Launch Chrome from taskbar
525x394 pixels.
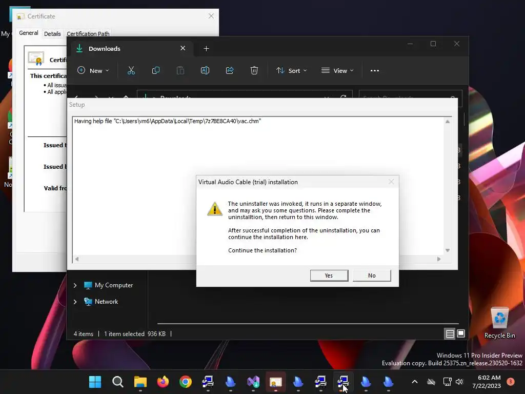[x=186, y=382]
